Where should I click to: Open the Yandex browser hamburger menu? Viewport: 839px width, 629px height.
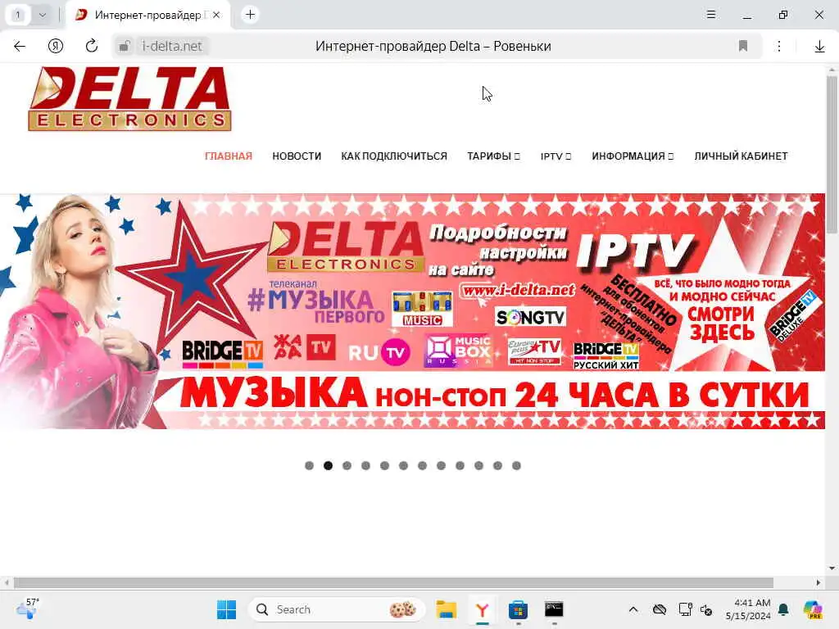(x=711, y=15)
